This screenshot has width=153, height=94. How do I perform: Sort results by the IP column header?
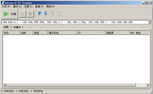click(91, 33)
